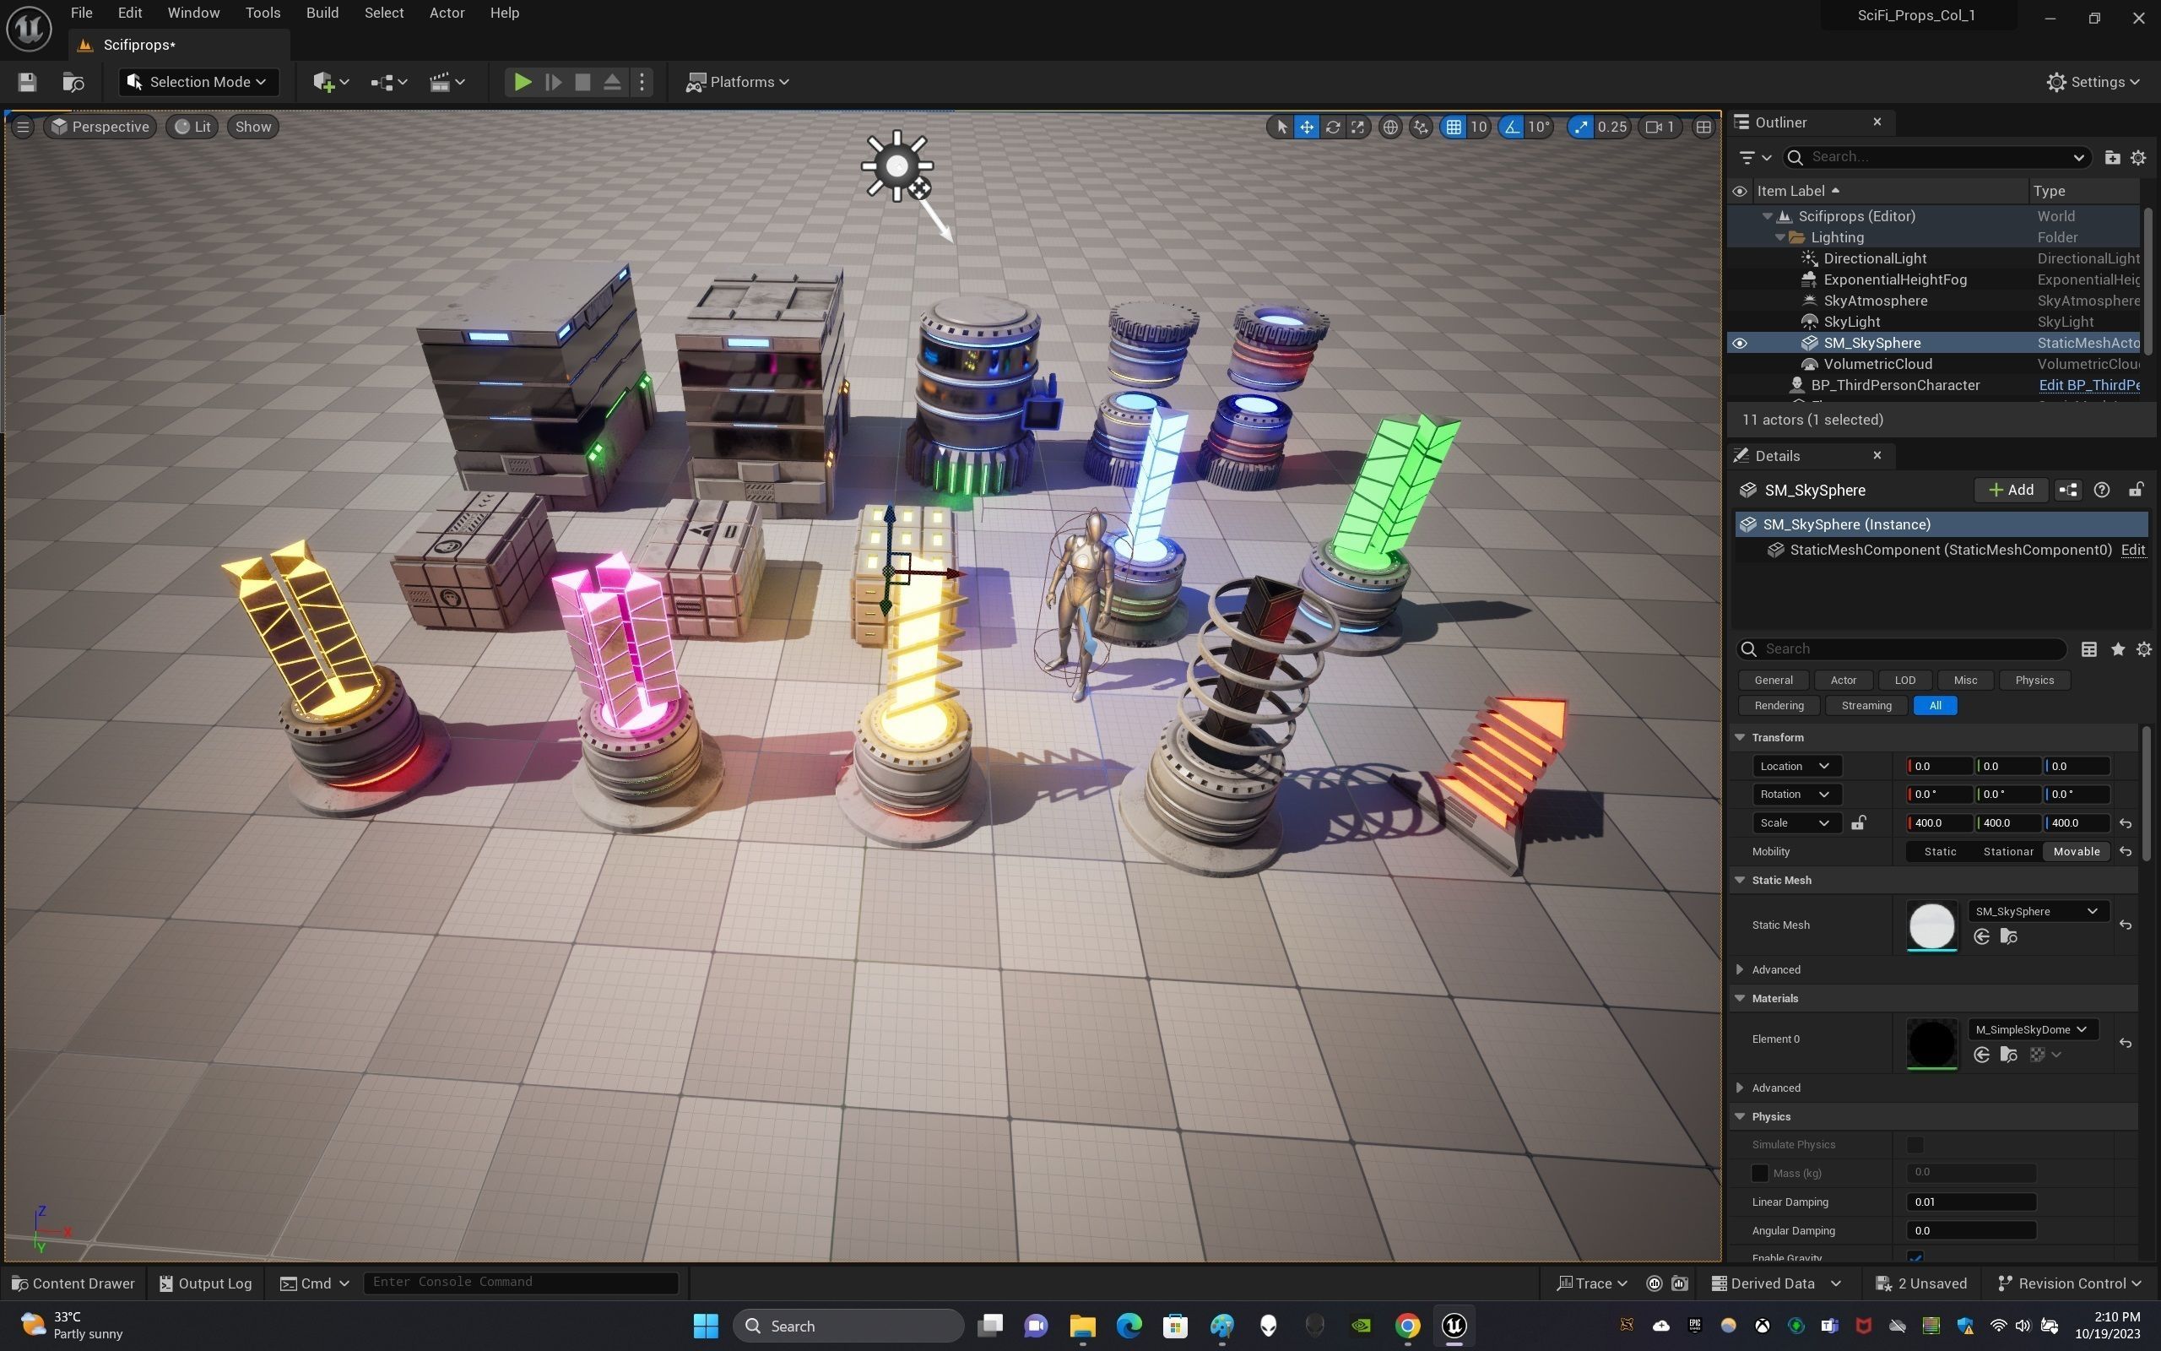Image resolution: width=2161 pixels, height=1351 pixels.
Task: Toggle the Scale lock ratio icon
Action: point(1858,823)
